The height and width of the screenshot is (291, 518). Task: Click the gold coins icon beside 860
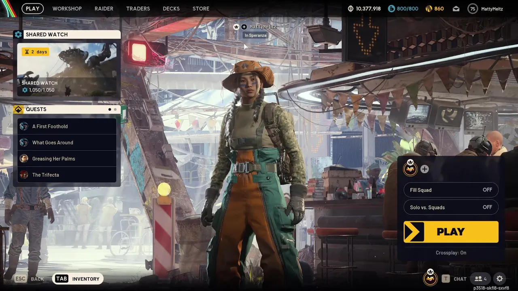429,8
